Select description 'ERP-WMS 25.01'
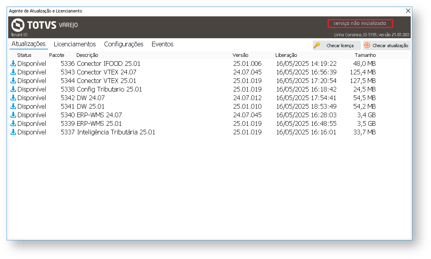The width and height of the screenshot is (431, 259). pyautogui.click(x=99, y=123)
